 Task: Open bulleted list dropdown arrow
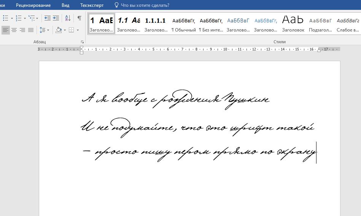(12, 18)
